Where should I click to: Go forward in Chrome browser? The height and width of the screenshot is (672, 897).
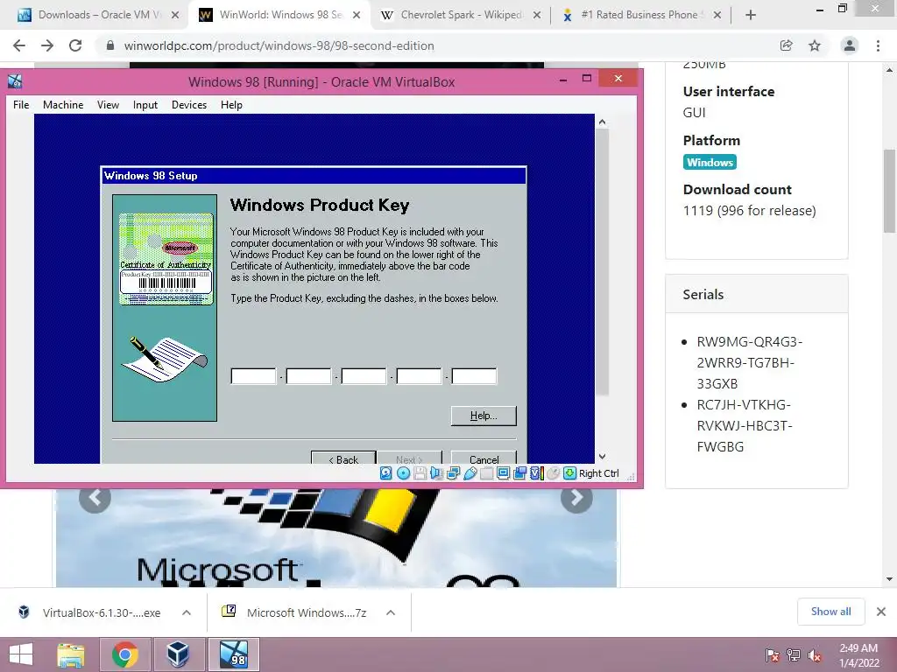coord(47,45)
